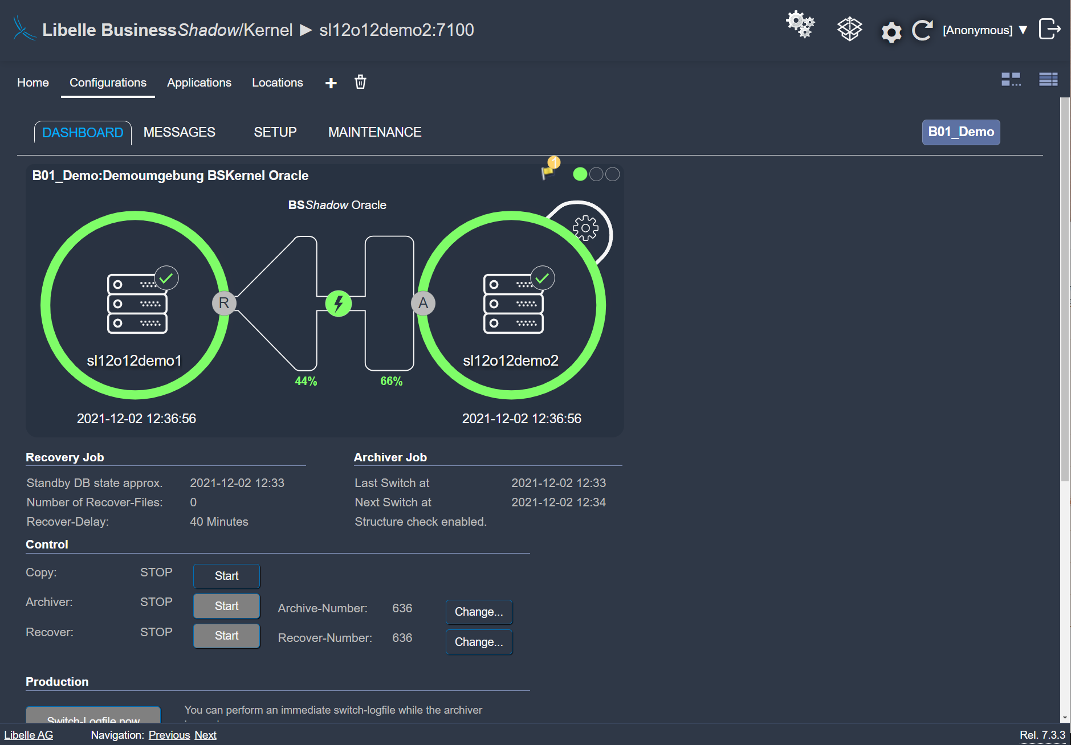
Task: Switch to the SETUP tab
Action: point(275,132)
